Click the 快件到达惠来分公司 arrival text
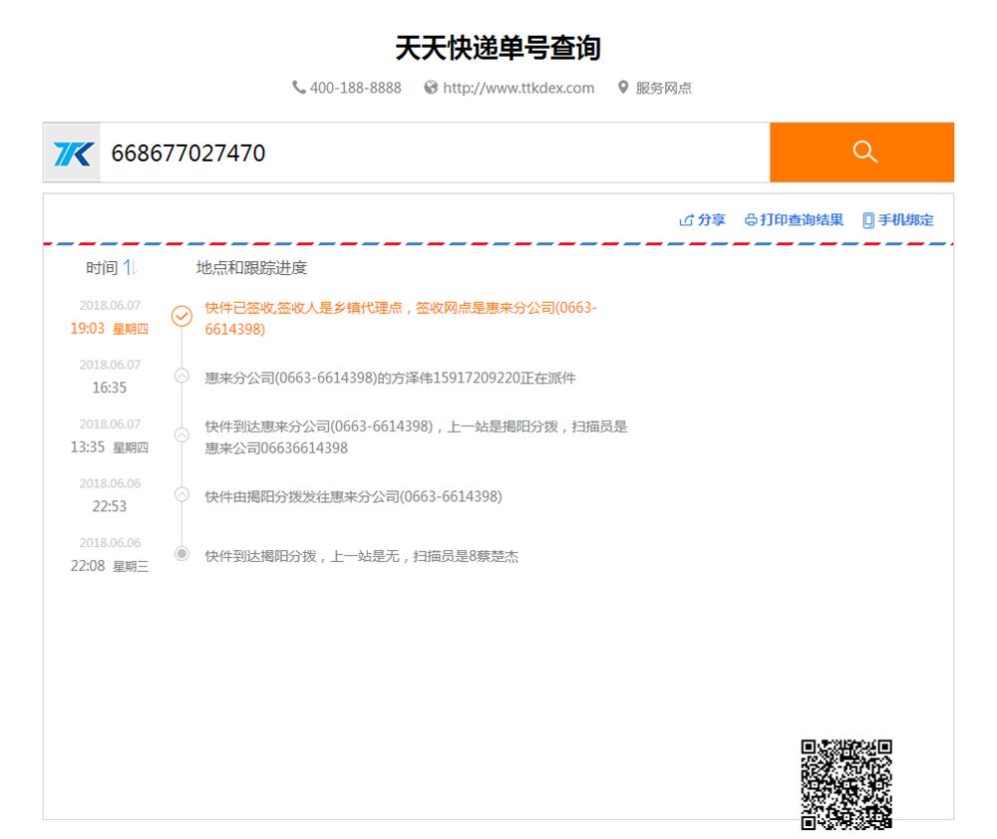 pos(416,437)
